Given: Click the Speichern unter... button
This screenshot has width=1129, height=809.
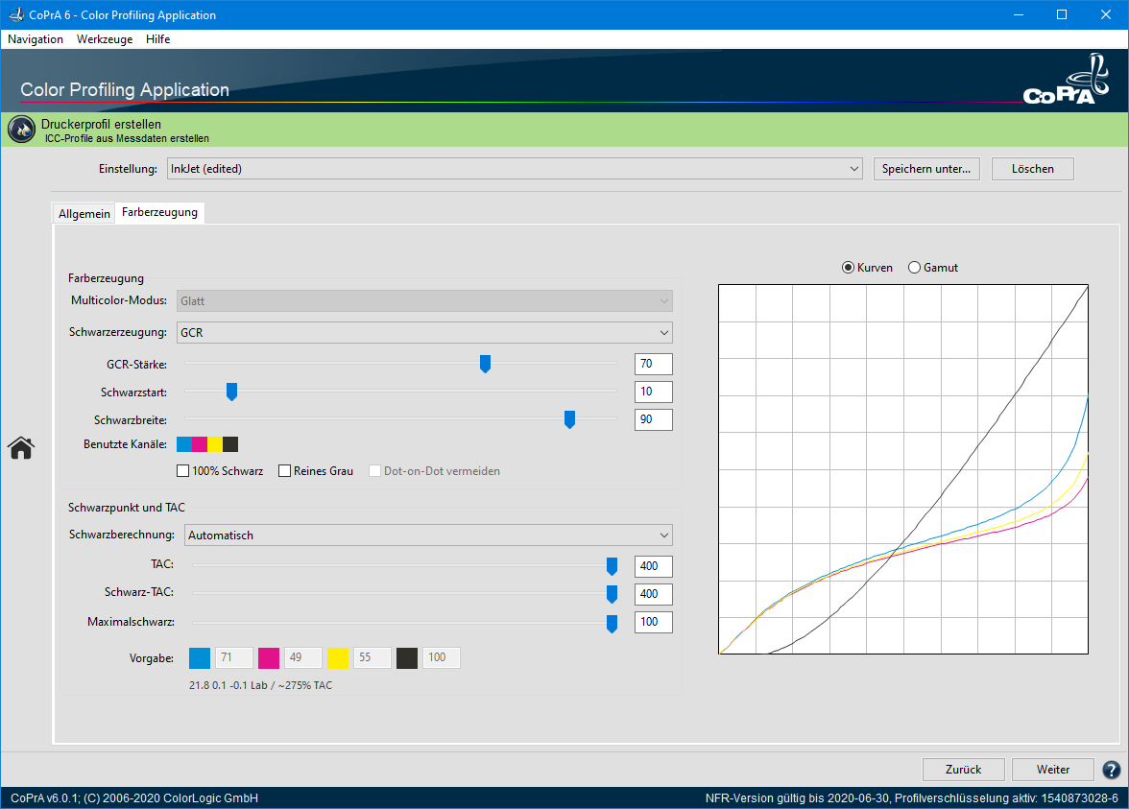Looking at the screenshot, I should pos(926,169).
